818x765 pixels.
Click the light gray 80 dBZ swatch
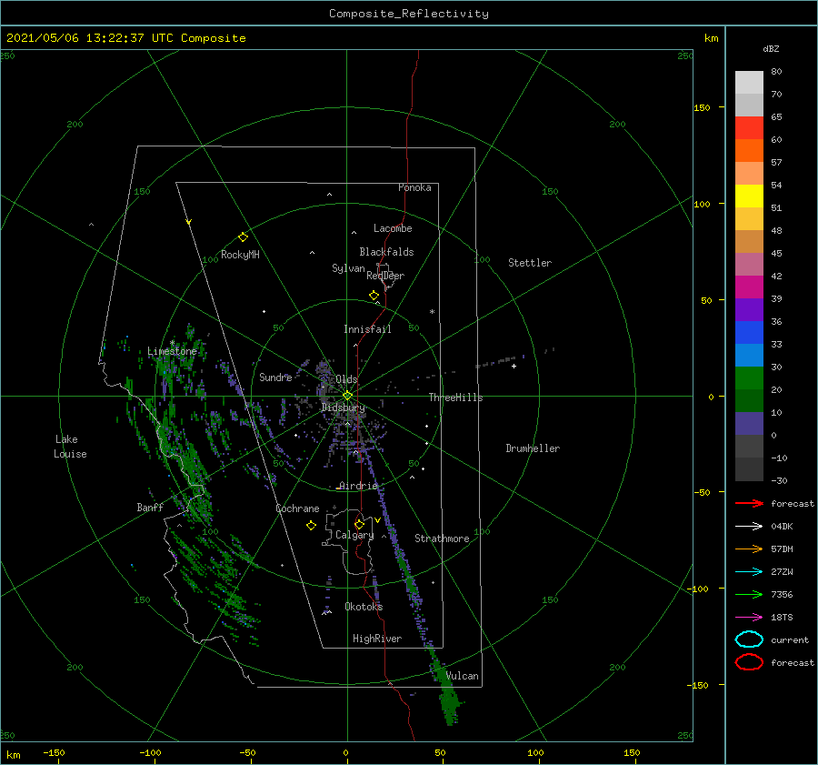pyautogui.click(x=749, y=83)
